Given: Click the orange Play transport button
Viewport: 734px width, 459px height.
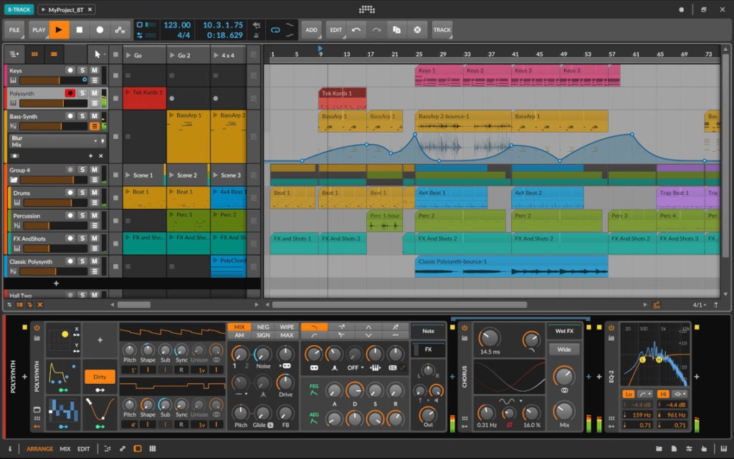Looking at the screenshot, I should [59, 30].
